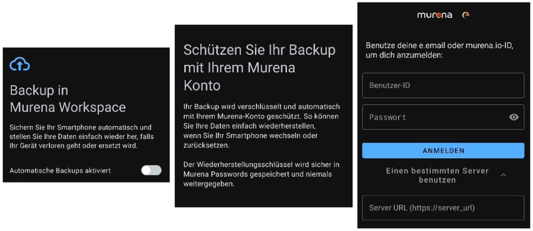
Task: Click the 'Ihr Backup wird verschlüsselt' paragraph
Action: tap(261, 126)
